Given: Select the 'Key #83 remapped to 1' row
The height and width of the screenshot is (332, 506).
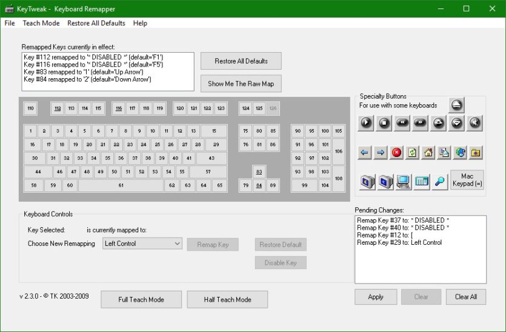Looking at the screenshot, I should pos(108,72).
